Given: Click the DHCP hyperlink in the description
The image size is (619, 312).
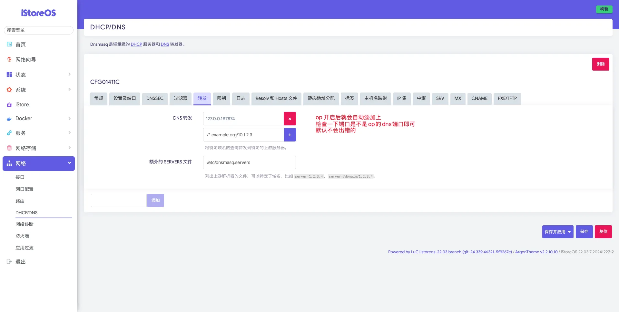Looking at the screenshot, I should [136, 44].
